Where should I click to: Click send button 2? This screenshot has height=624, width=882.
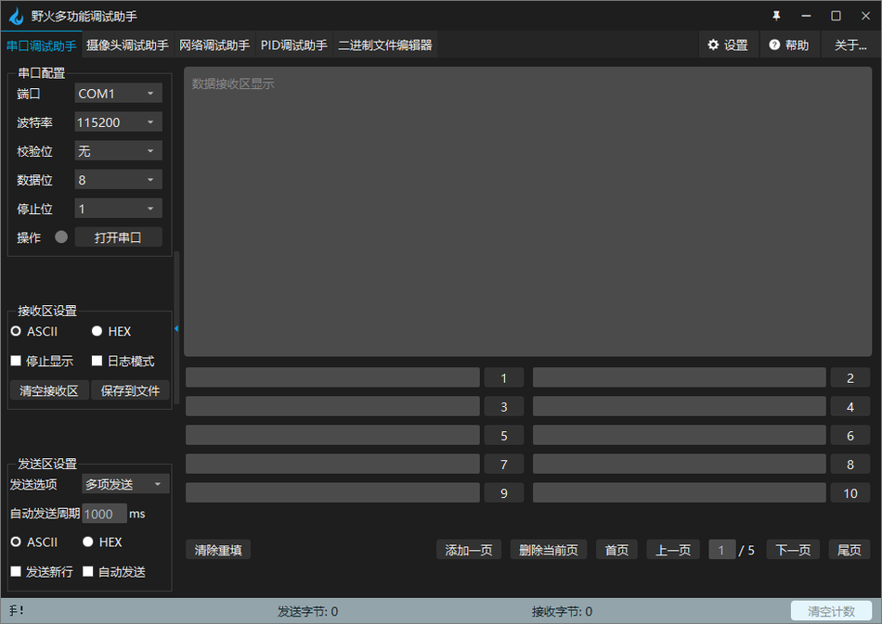(x=850, y=377)
